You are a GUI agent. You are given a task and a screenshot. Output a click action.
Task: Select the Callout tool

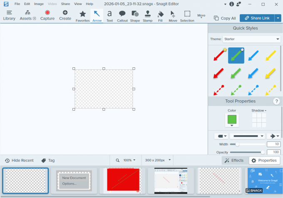(122, 16)
